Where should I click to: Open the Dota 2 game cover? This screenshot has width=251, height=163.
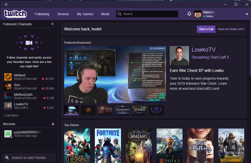click(x=169, y=146)
